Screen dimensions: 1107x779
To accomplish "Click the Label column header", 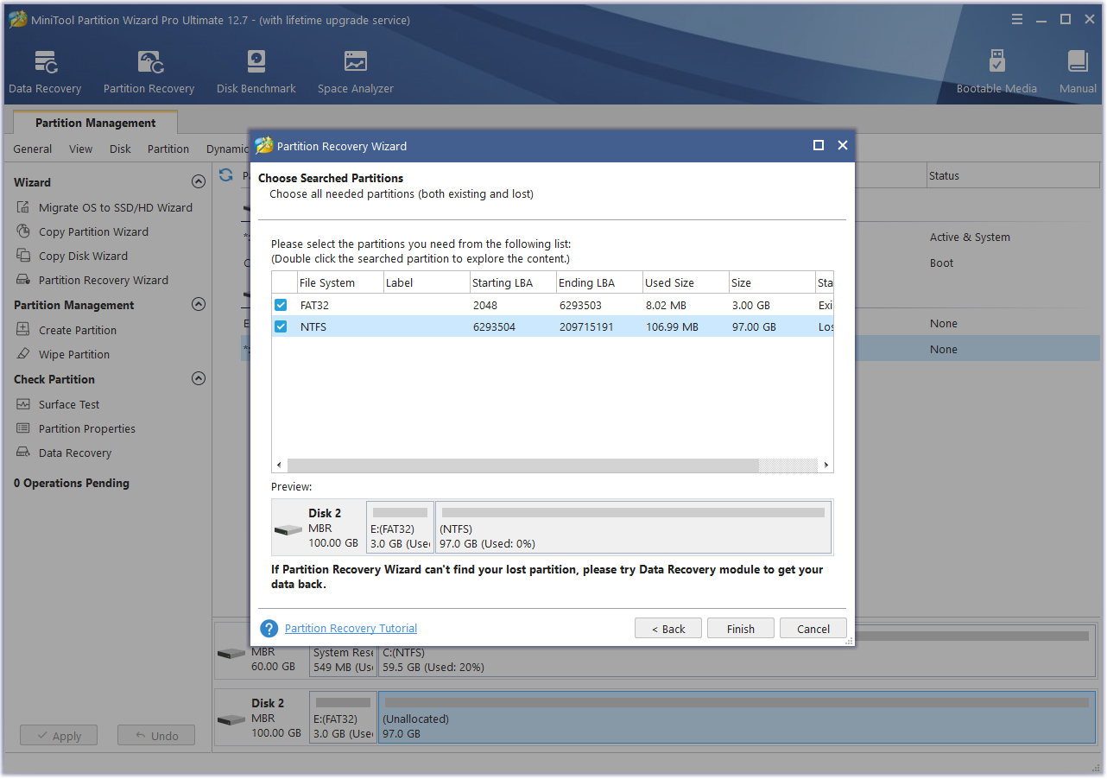I will 425,282.
